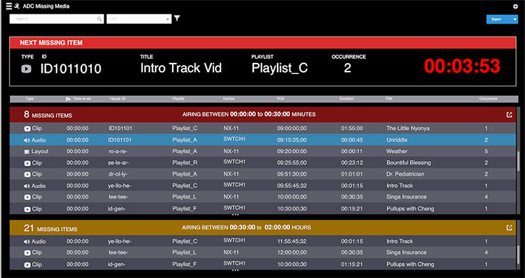Screen dimensions: 525x278
Task: Click the vertical scrollbar on the right
Action: pyautogui.click(x=519, y=157)
